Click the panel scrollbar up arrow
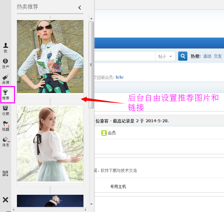Viewport: 224px width, 212px height. pos(91,19)
